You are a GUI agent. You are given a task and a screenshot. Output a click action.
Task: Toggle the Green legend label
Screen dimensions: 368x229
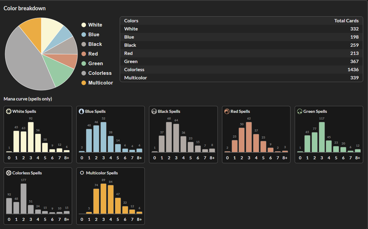coord(96,64)
